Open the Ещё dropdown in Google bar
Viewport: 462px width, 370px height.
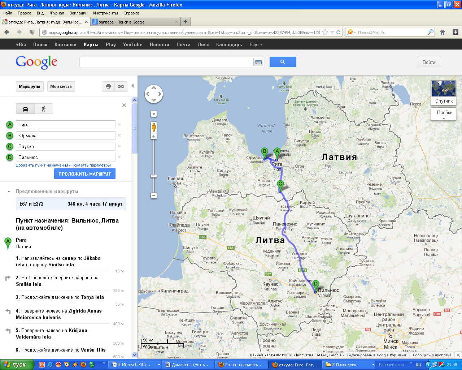(256, 44)
